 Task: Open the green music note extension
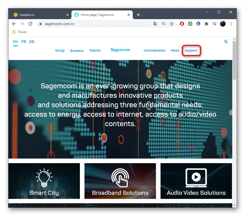pyautogui.click(x=190, y=24)
